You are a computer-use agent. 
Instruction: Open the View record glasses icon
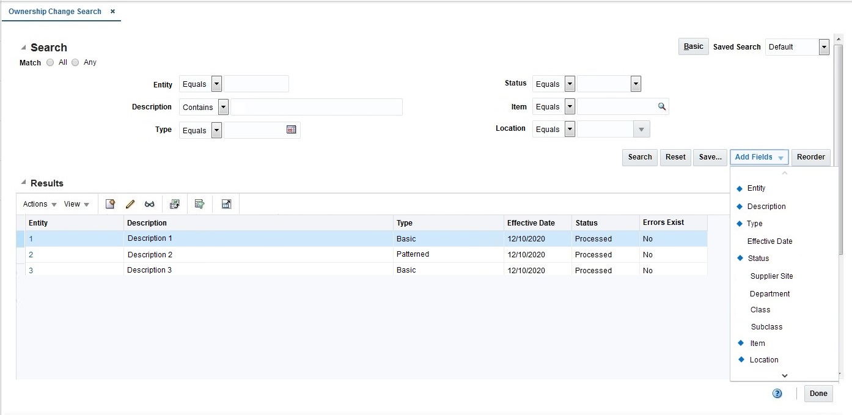point(150,204)
